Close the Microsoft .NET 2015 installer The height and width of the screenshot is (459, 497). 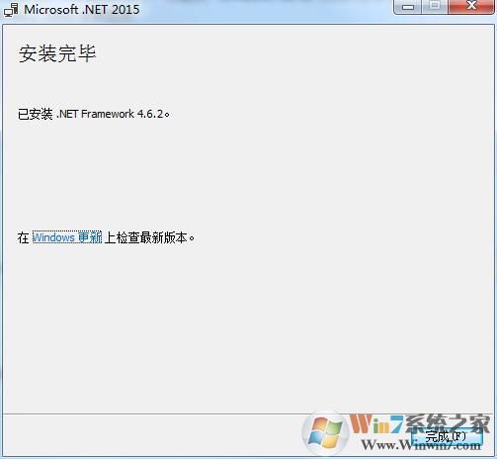click(471, 6)
